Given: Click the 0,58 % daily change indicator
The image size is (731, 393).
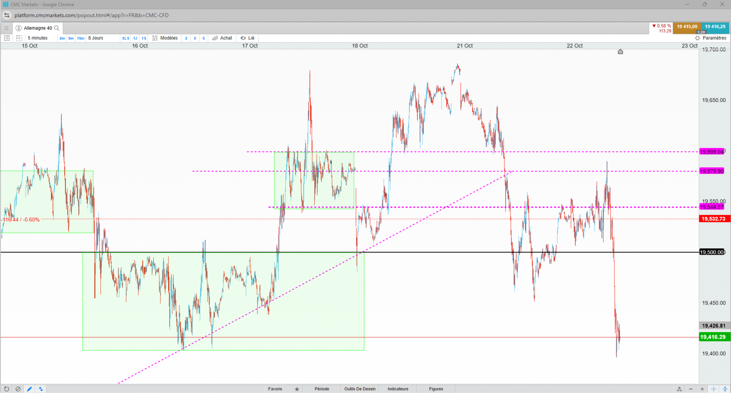Looking at the screenshot, I should coord(662,26).
